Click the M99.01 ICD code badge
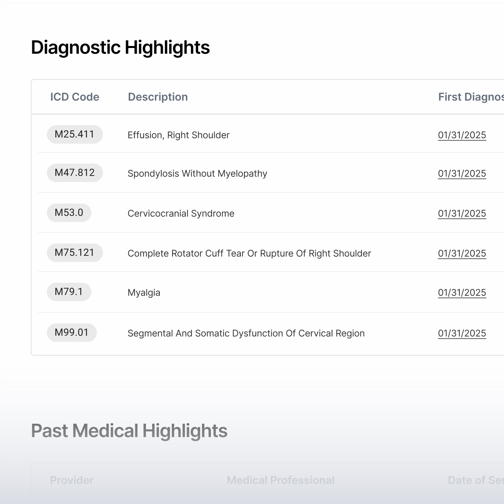The height and width of the screenshot is (504, 504). point(71,333)
